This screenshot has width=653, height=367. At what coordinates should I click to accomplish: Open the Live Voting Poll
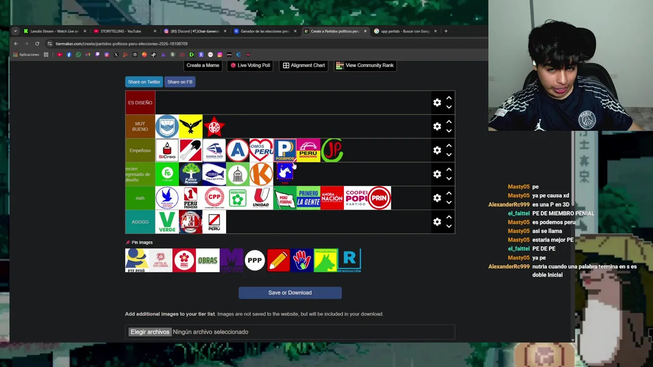[250, 65]
